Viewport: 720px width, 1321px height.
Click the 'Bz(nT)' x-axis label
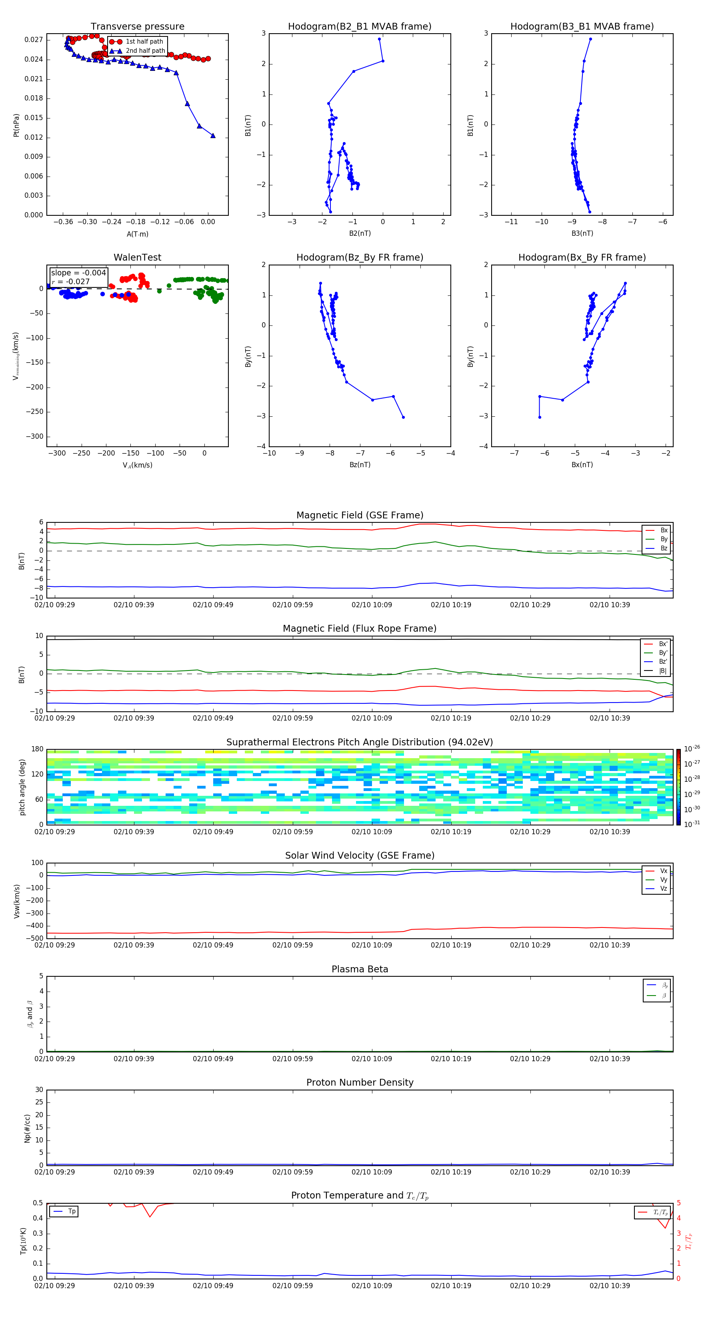360,465
